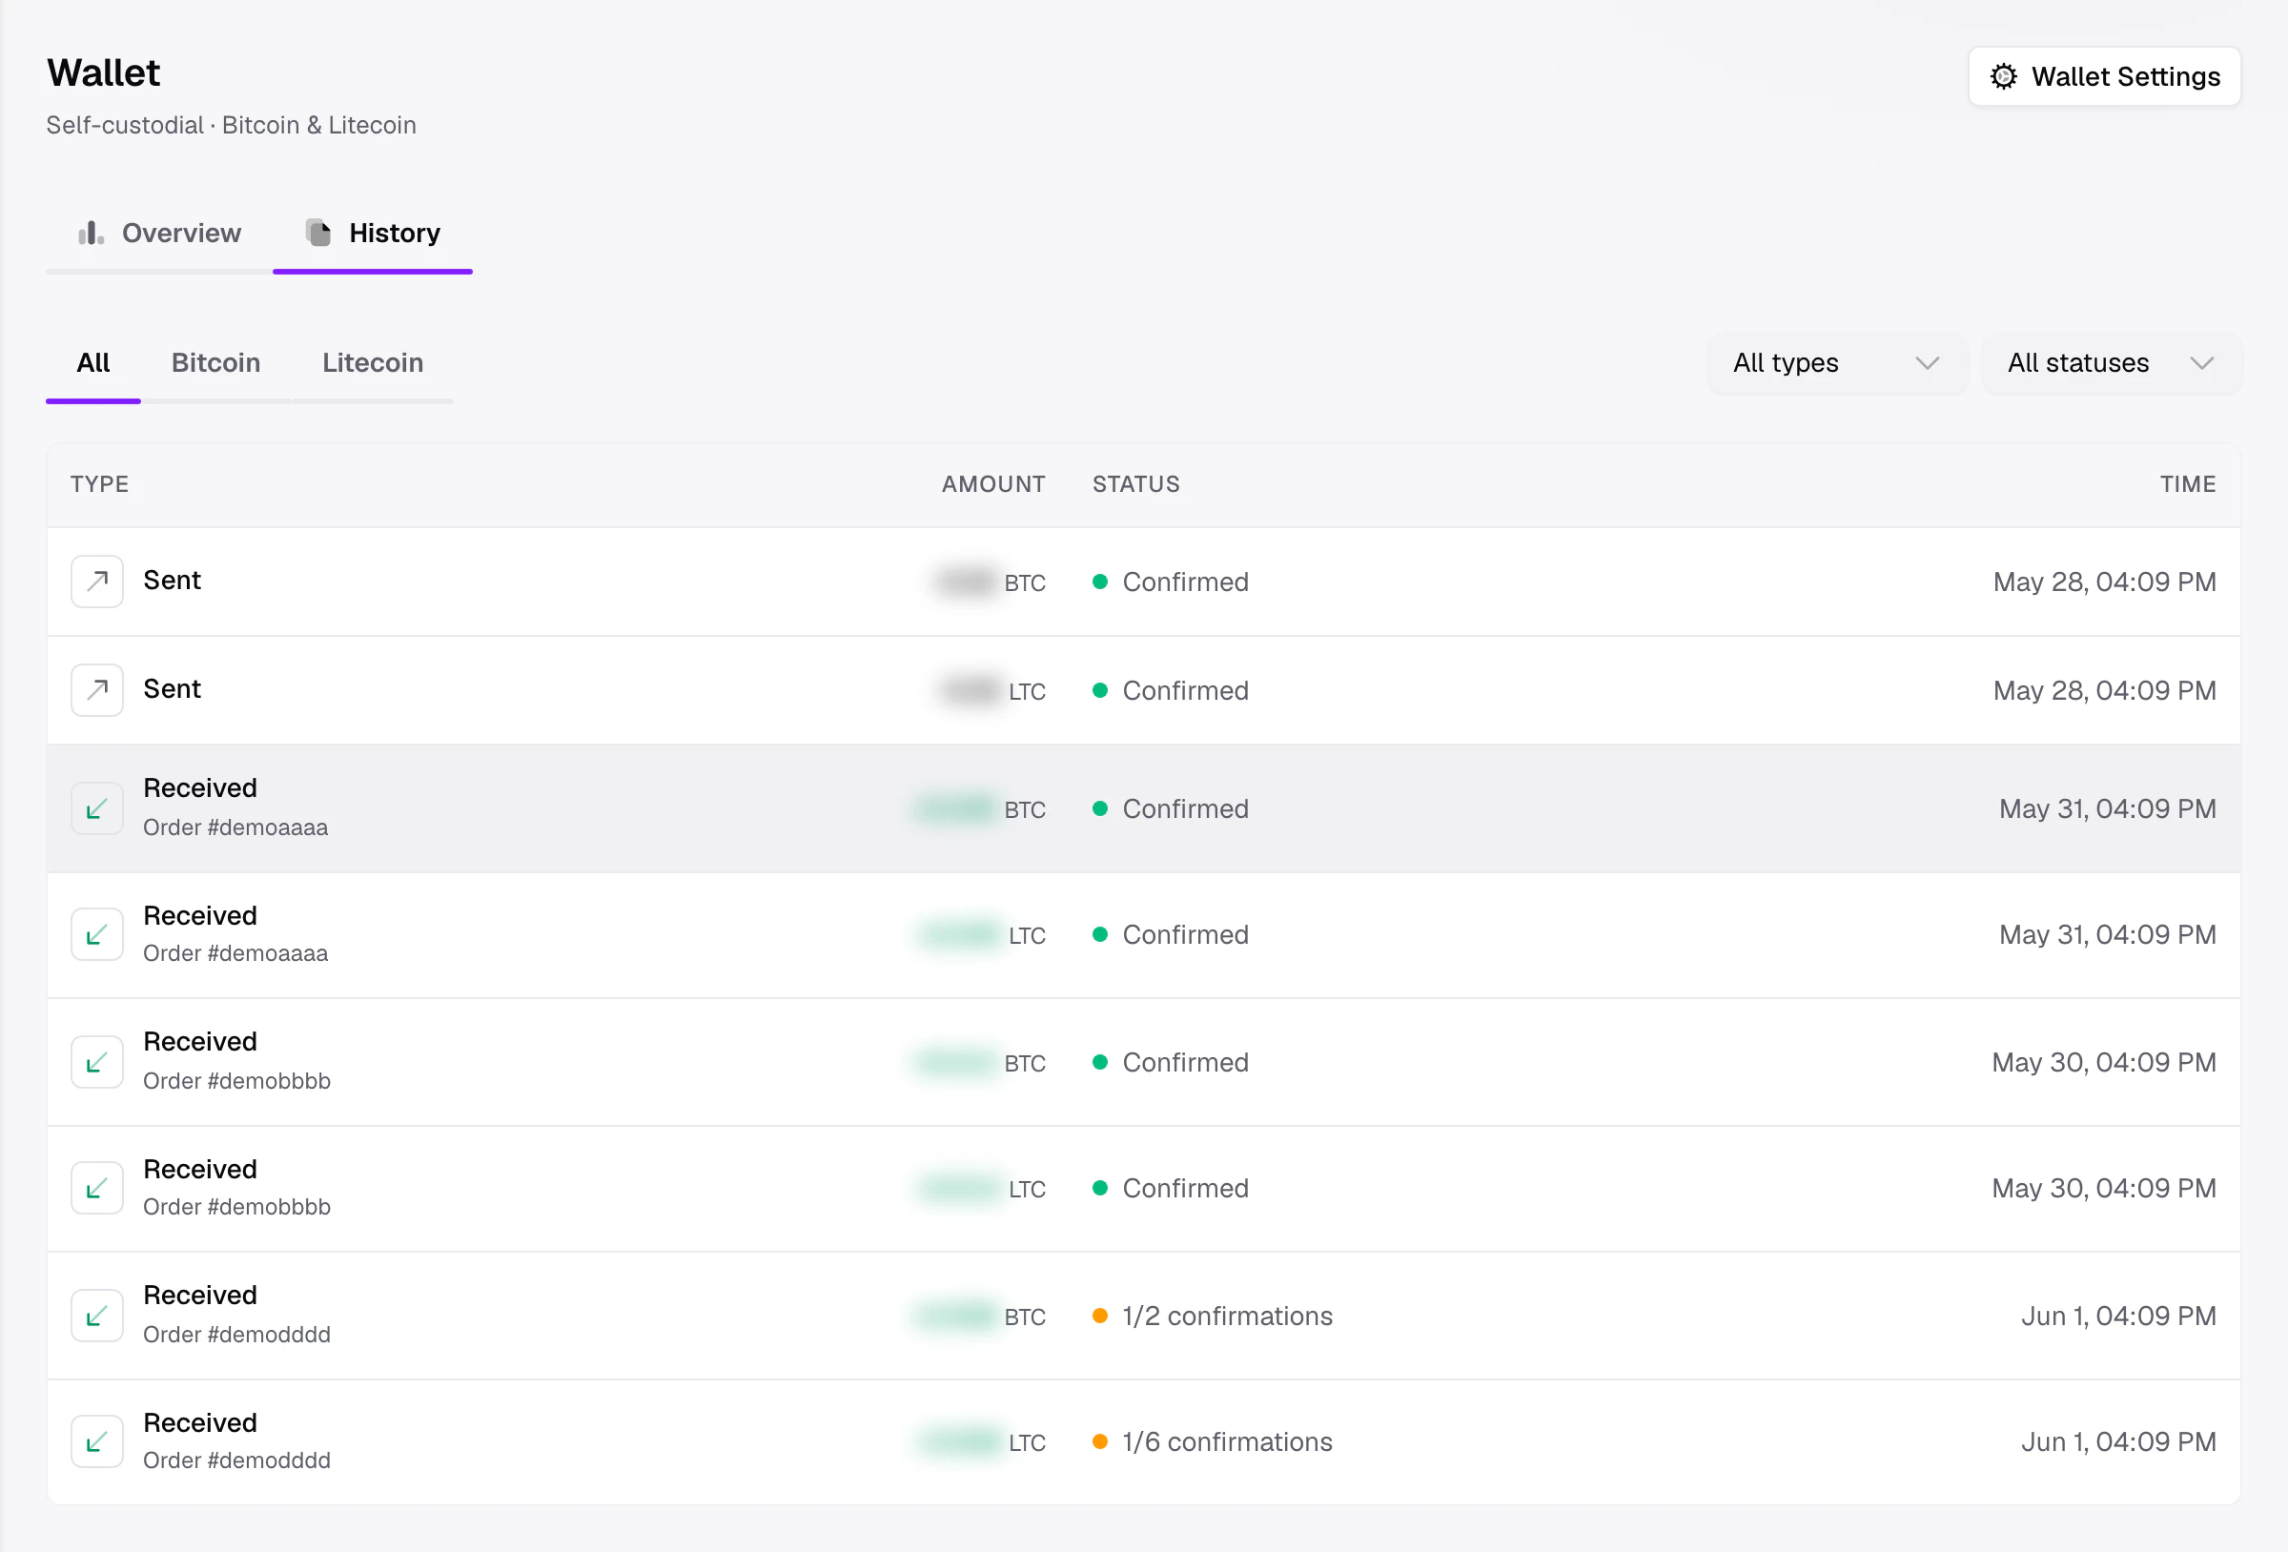Open Order #demobbbb in LTC row
Image resolution: width=2288 pixels, height=1552 pixels.
click(236, 1207)
